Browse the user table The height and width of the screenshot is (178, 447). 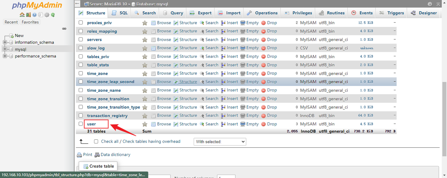pyautogui.click(x=164, y=124)
